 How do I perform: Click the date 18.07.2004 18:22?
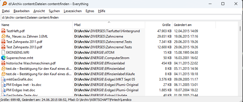tap(186, 90)
